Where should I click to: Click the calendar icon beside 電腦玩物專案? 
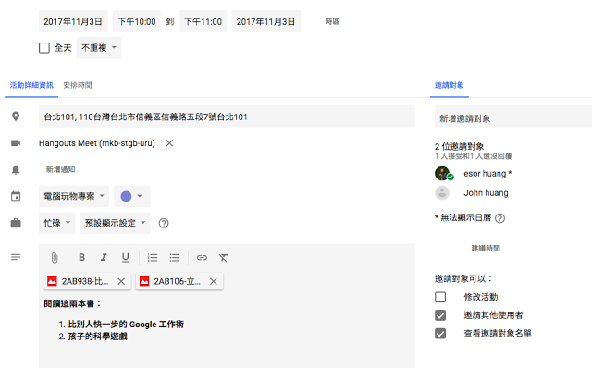(16, 196)
